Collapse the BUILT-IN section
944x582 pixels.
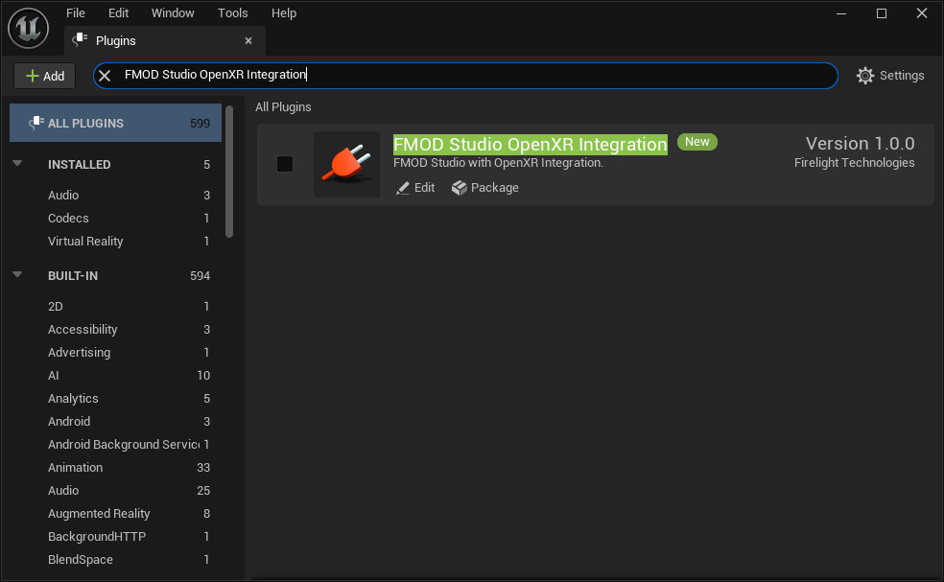click(x=17, y=275)
